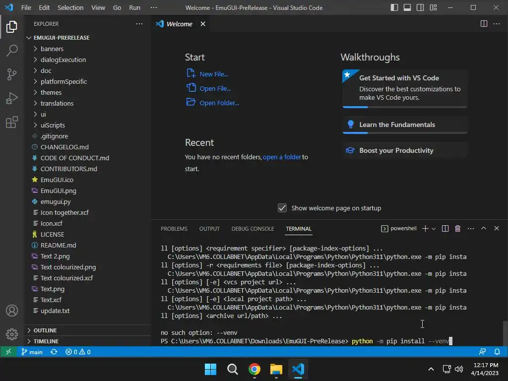Open the Accounts icon in activity bar

coord(12,311)
